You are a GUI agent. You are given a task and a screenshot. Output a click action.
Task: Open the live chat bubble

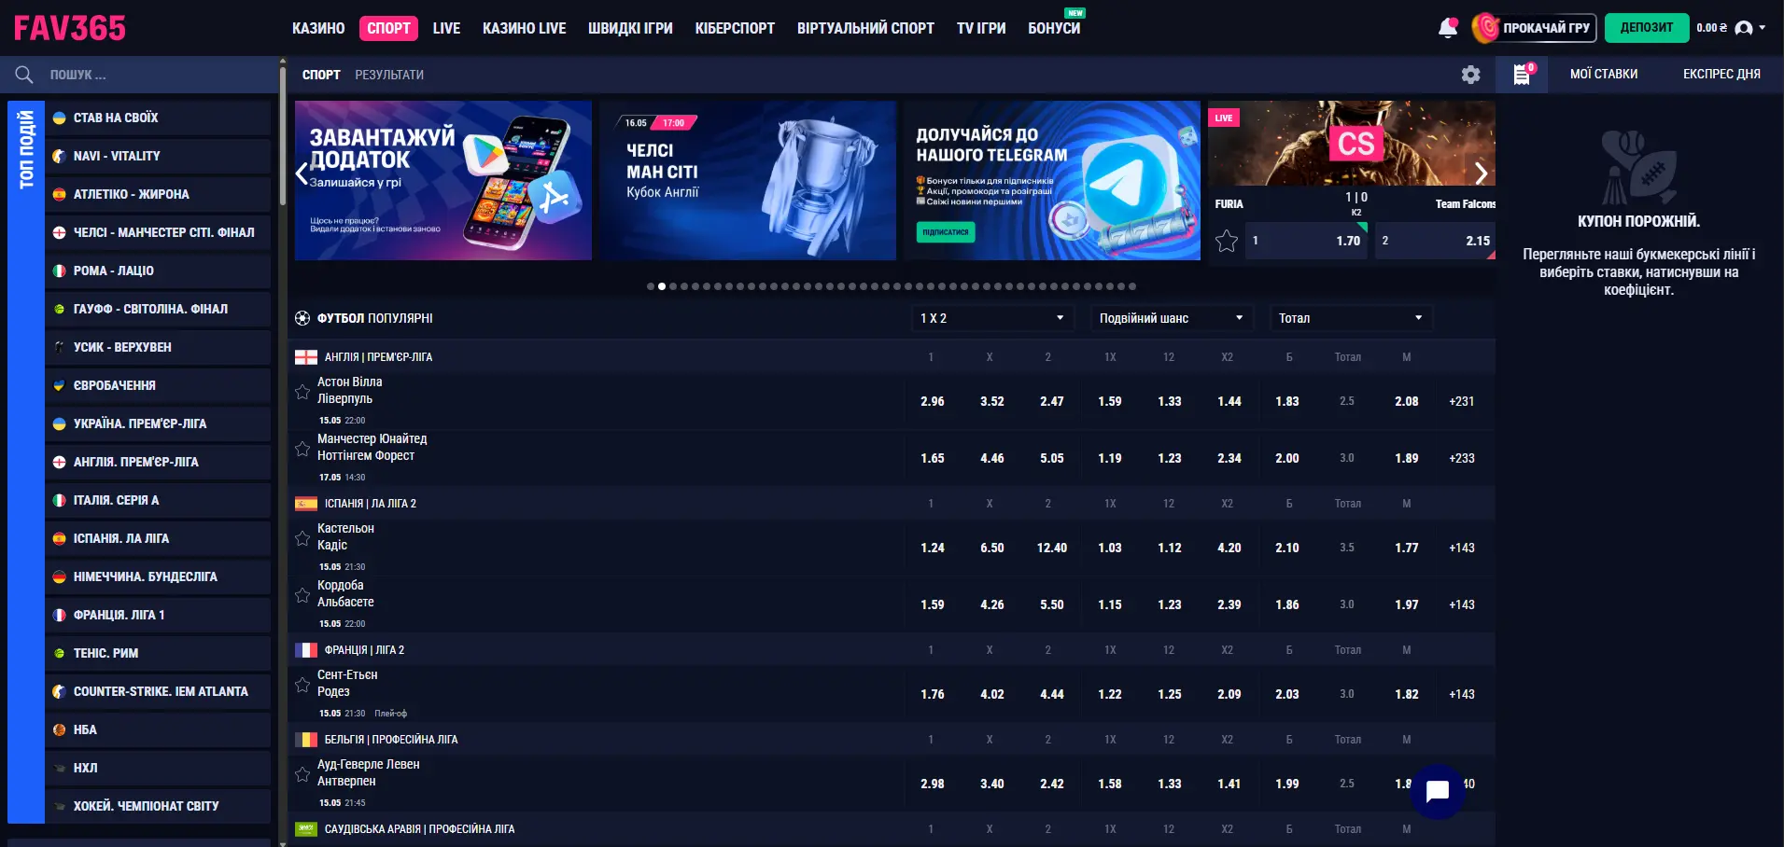[1438, 791]
